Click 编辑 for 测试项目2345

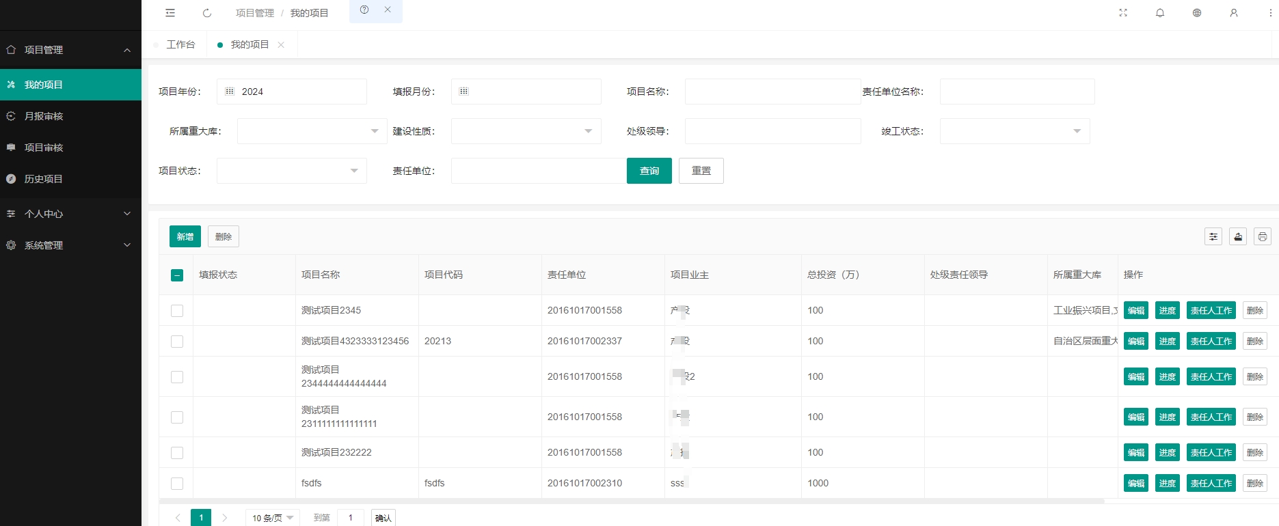tap(1136, 311)
